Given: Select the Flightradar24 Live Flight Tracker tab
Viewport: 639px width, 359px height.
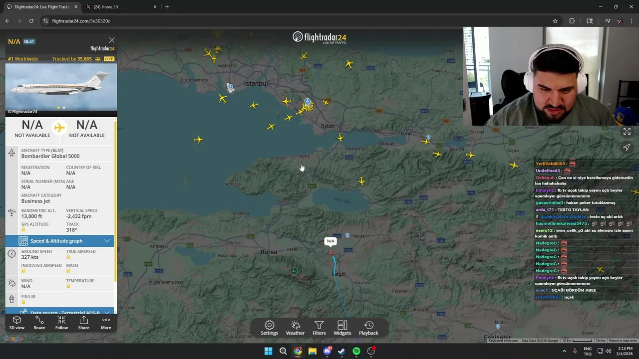Looking at the screenshot, I should point(41,7).
